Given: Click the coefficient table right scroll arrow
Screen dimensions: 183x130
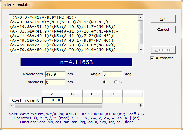Looking at the screenshot, I should tap(141, 105).
